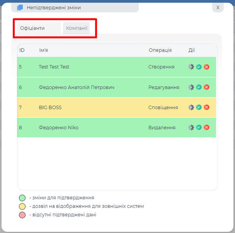
Task: Click the gear icon for Test Test Test
Action: (x=191, y=67)
